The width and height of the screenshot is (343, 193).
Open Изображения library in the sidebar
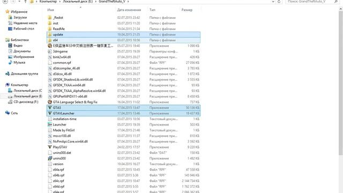point(21,57)
